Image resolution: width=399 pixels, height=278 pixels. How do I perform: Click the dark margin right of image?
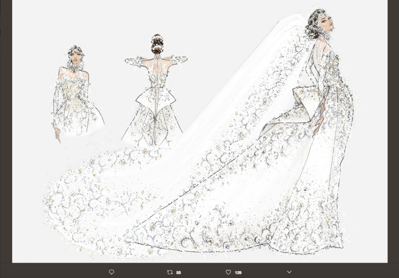pyautogui.click(x=393, y=139)
